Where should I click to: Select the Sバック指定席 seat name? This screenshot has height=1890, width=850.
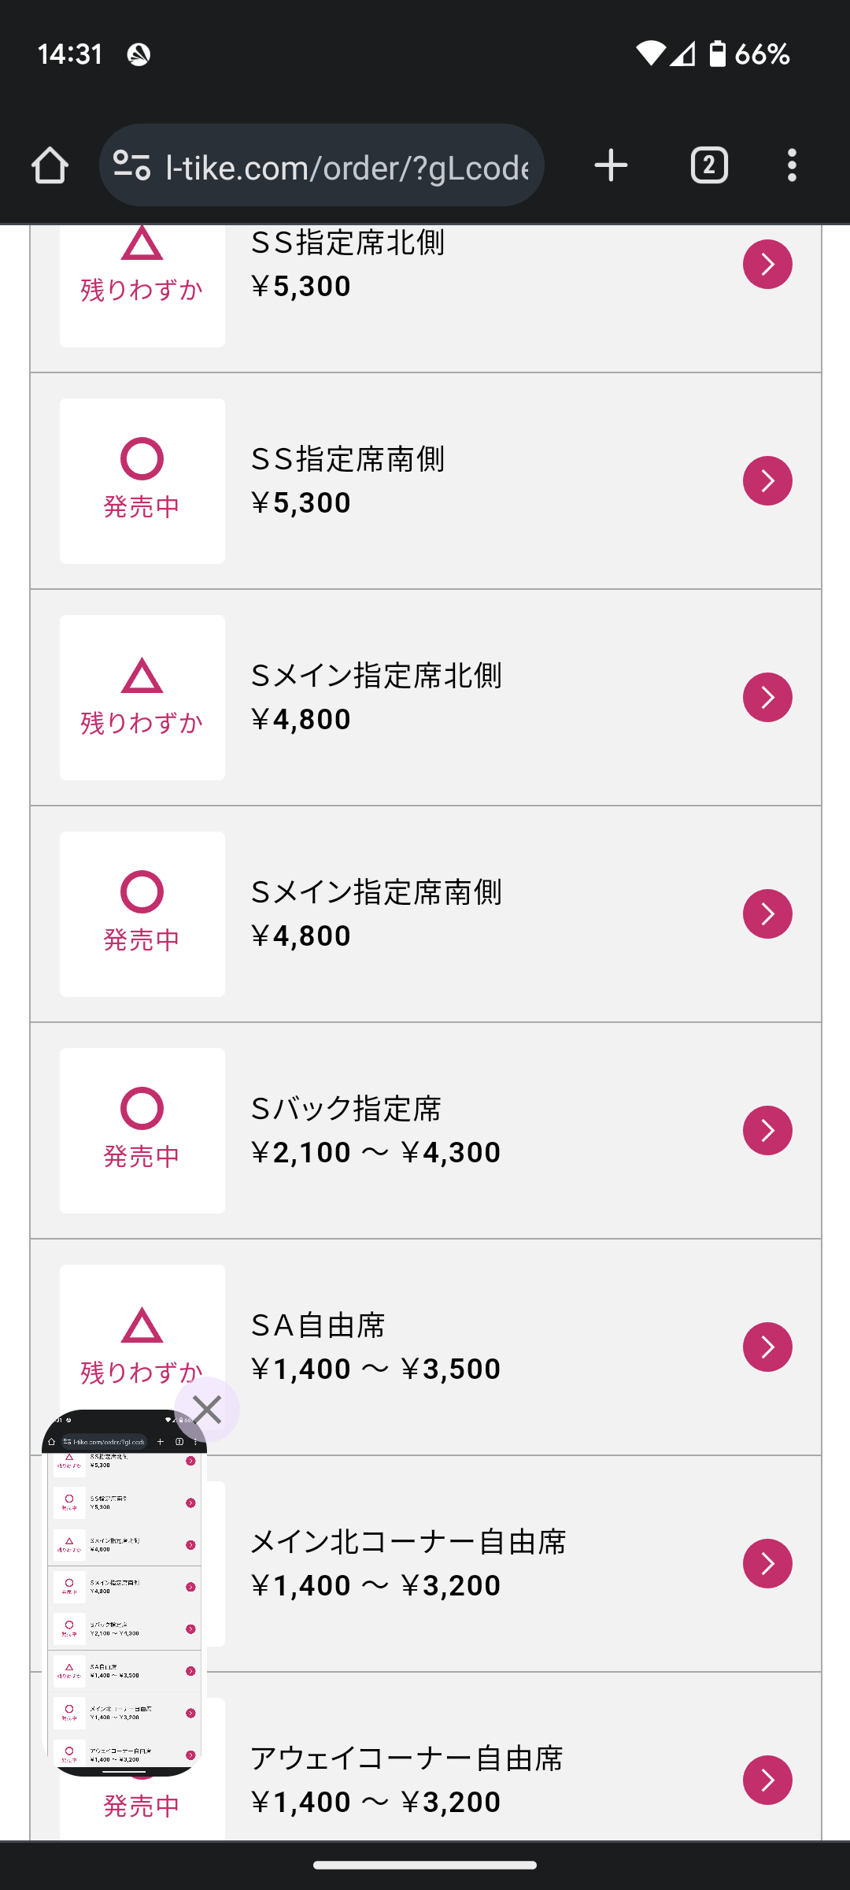(x=346, y=1109)
